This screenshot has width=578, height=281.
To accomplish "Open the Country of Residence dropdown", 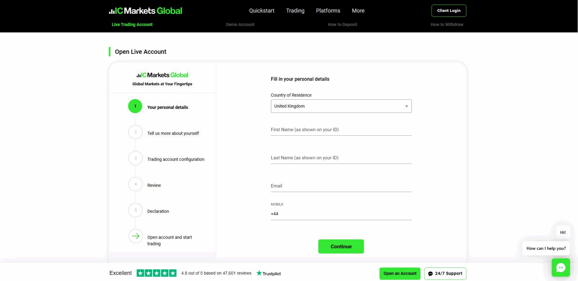I will click(341, 106).
